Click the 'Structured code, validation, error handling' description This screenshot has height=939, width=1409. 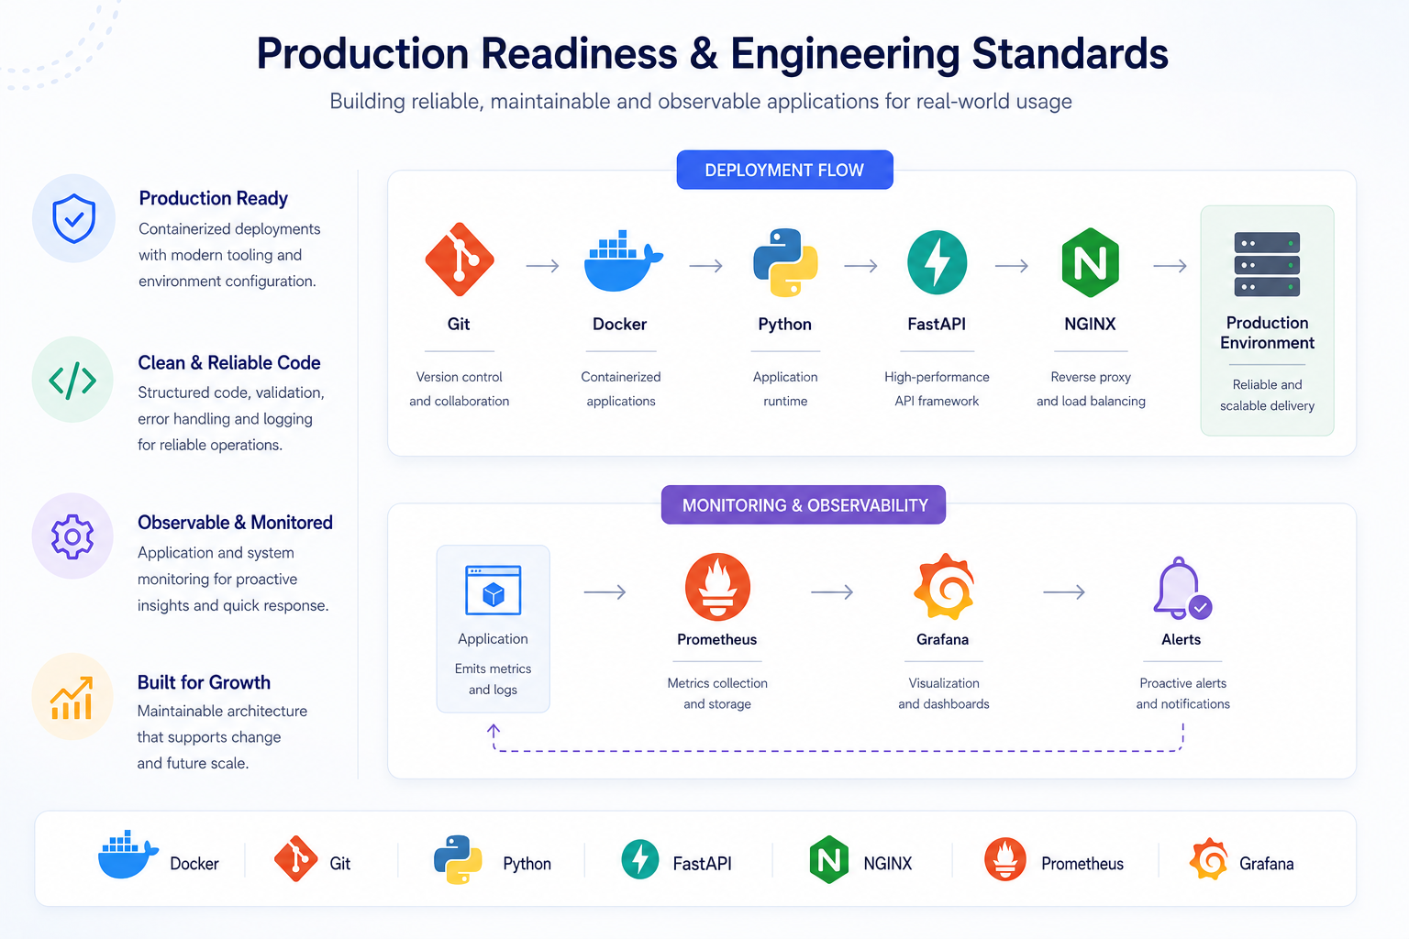tap(231, 418)
